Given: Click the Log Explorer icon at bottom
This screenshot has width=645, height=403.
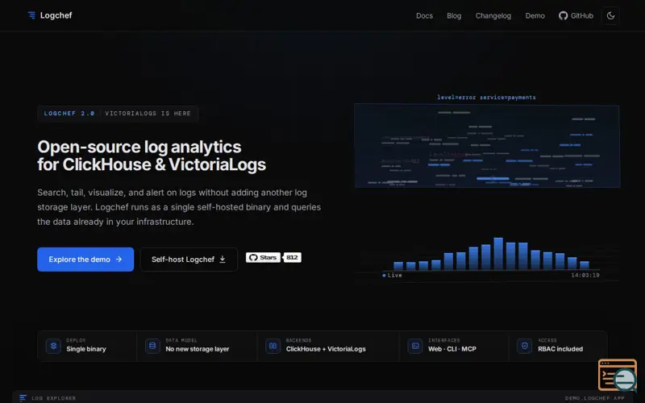Looking at the screenshot, I should coord(23,397).
